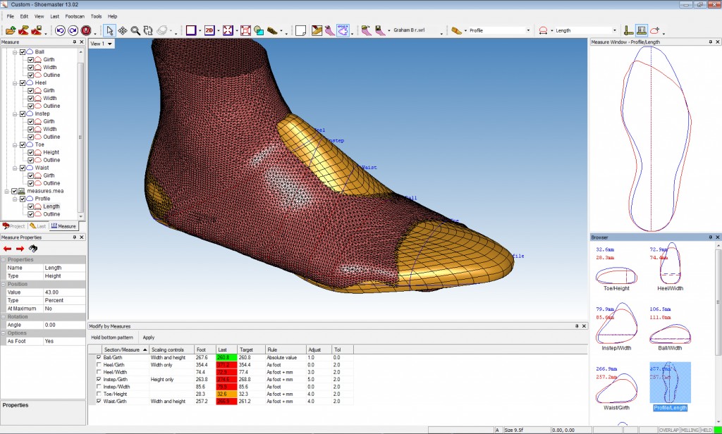Switch to the Last tab in left panel
This screenshot has width=722, height=434.
[x=38, y=226]
